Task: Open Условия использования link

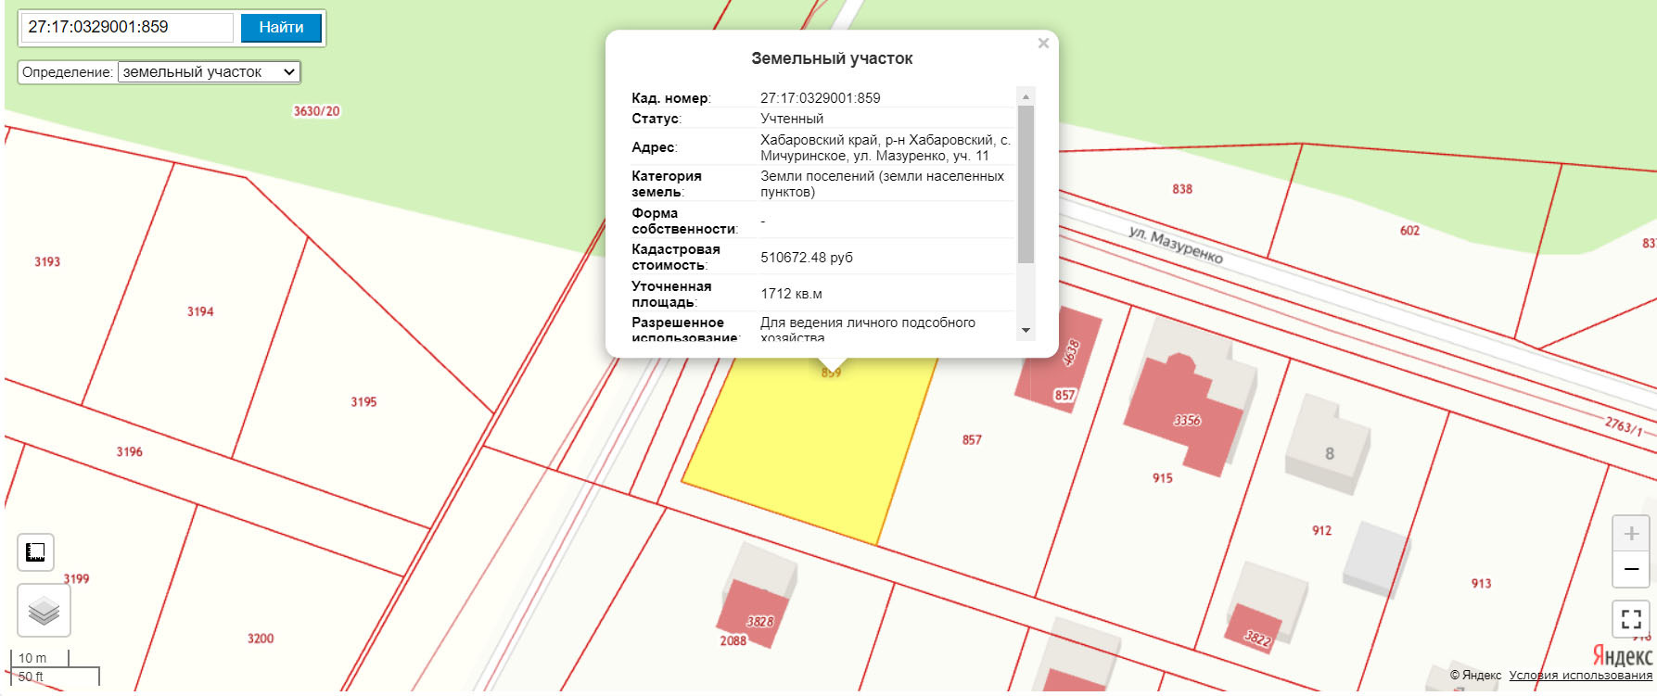Action: coord(1580,676)
